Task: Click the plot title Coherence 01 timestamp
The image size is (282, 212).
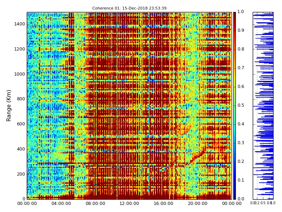Action: point(129,8)
